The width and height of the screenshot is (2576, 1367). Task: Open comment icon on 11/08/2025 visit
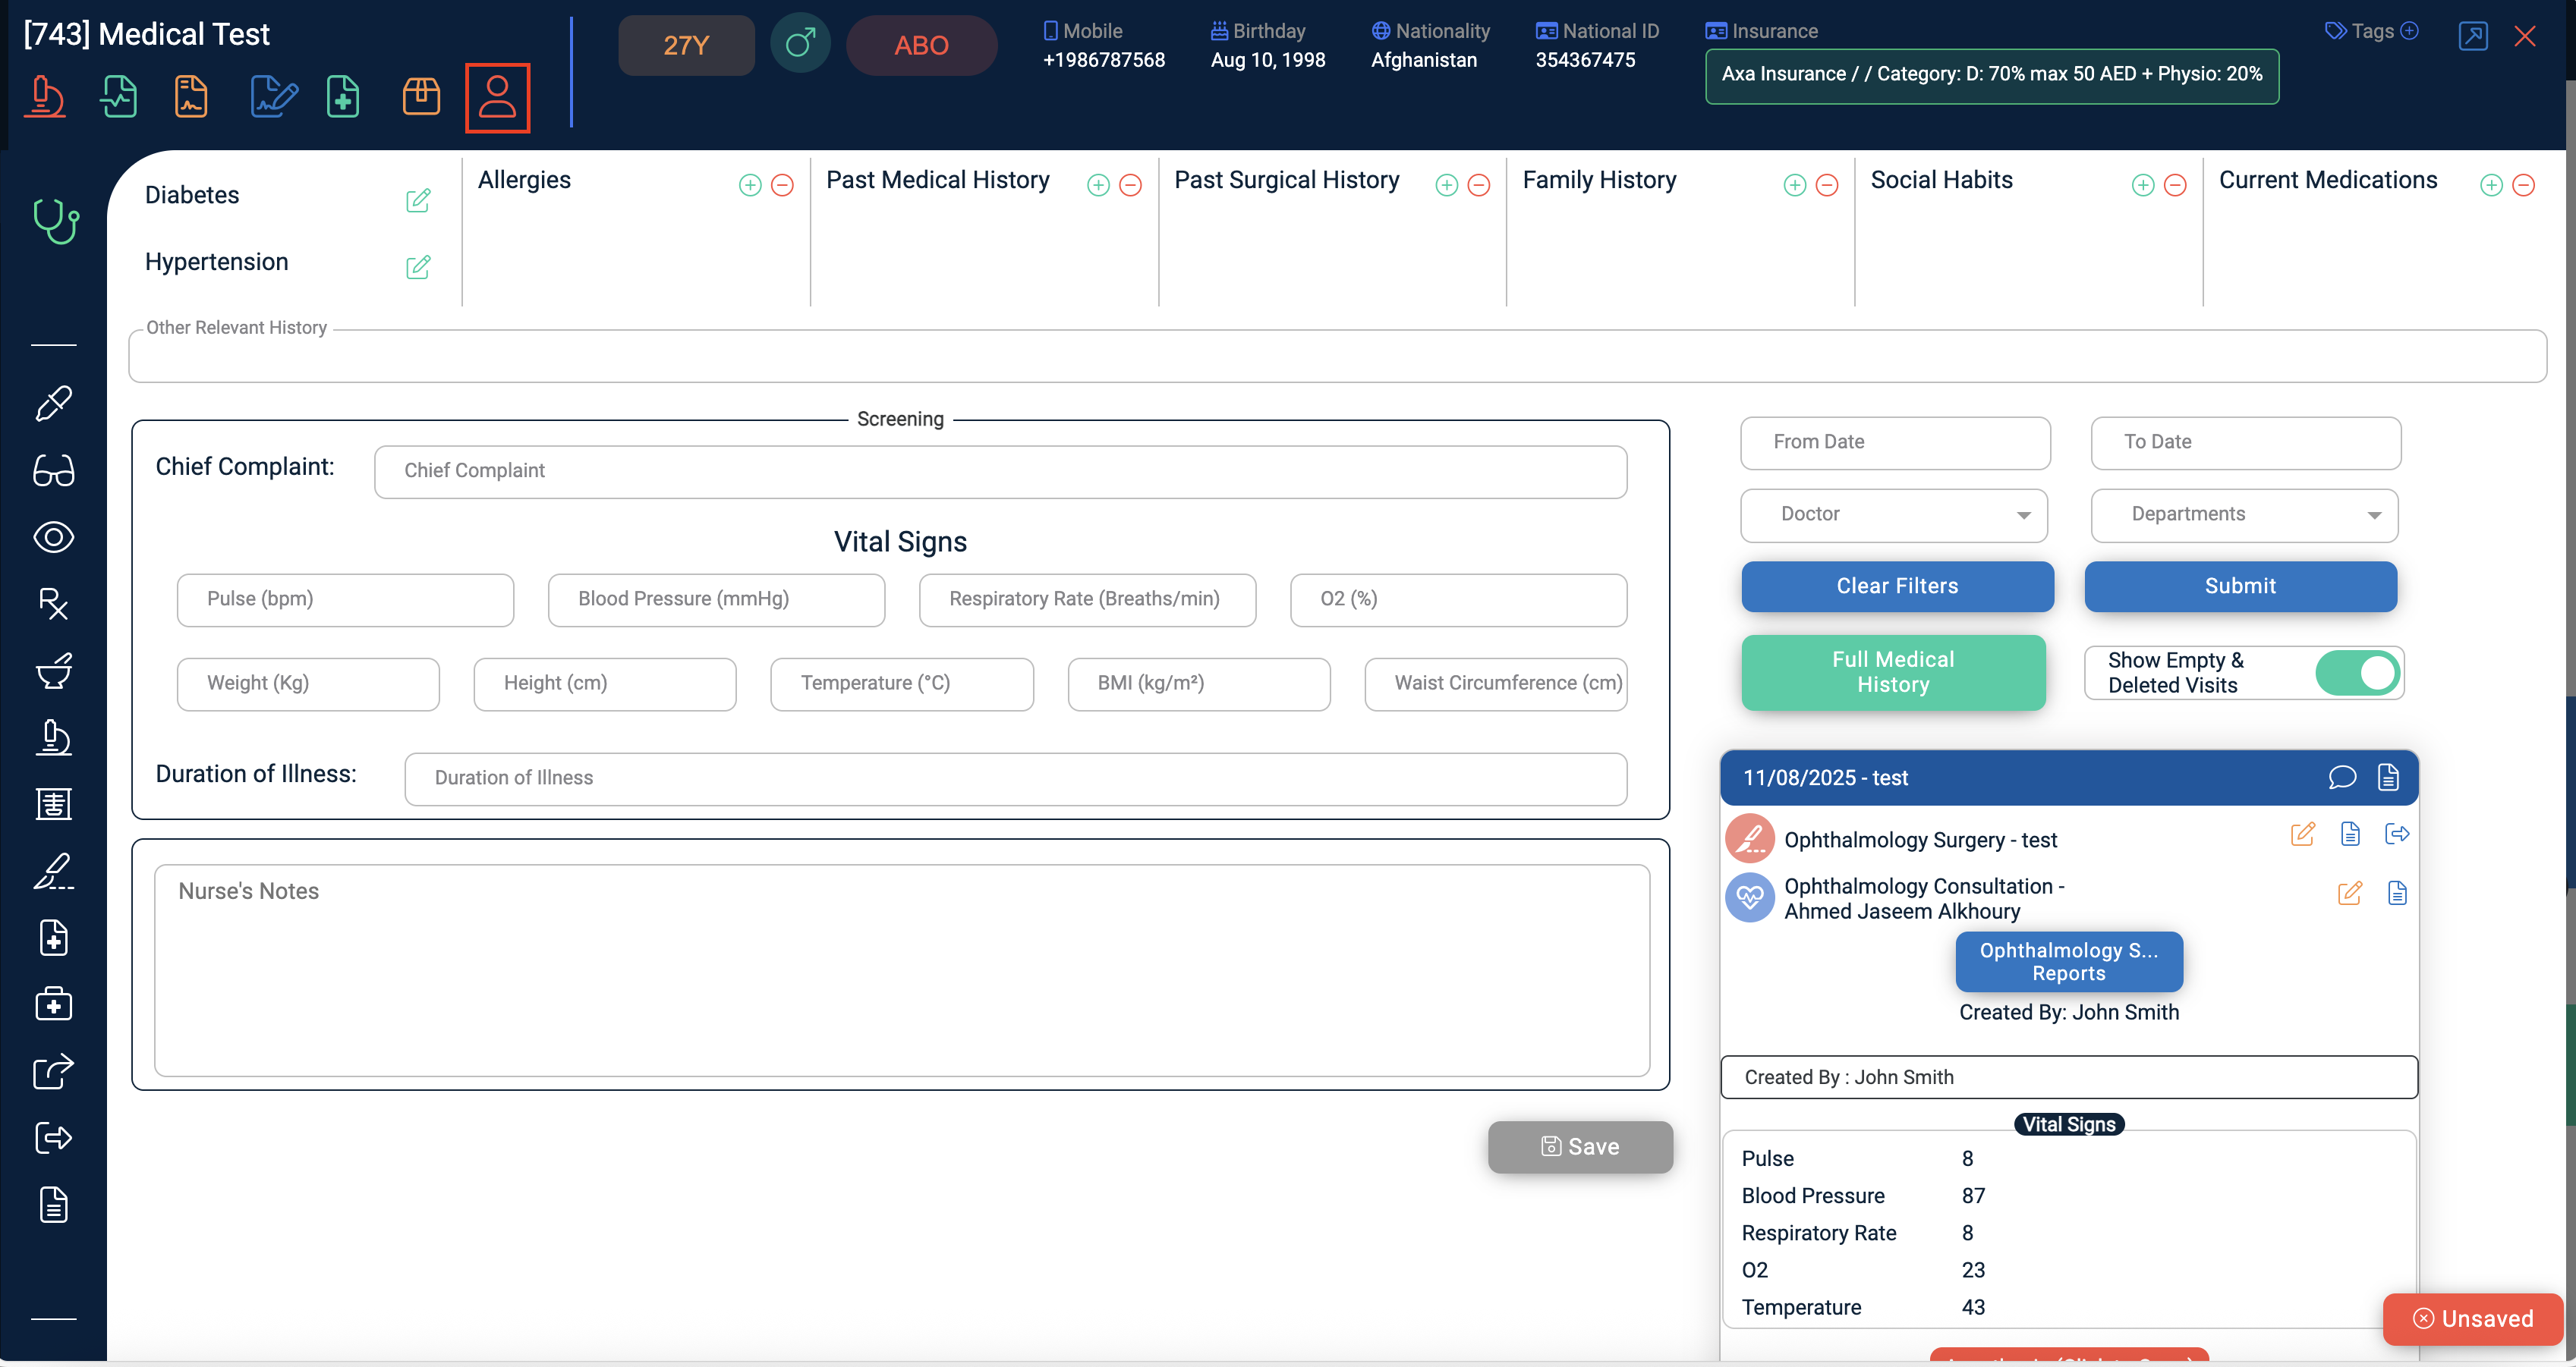point(2342,778)
